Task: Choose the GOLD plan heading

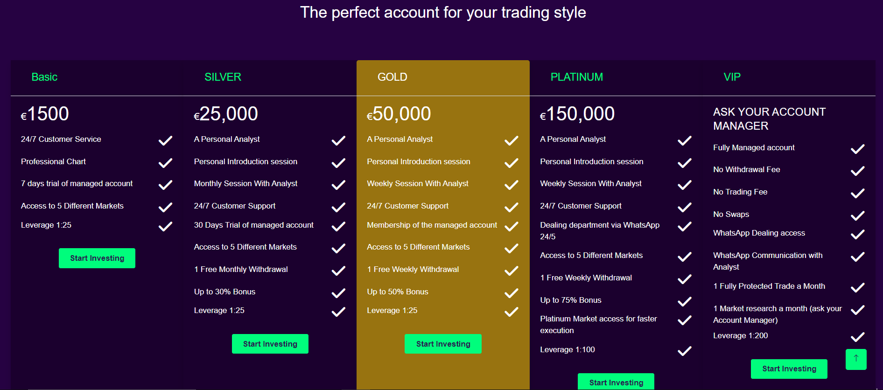Action: [x=392, y=77]
